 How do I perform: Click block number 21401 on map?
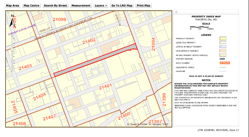pos(105,86)
